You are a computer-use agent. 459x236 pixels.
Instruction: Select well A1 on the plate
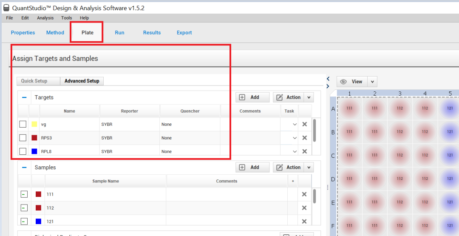(x=349, y=108)
